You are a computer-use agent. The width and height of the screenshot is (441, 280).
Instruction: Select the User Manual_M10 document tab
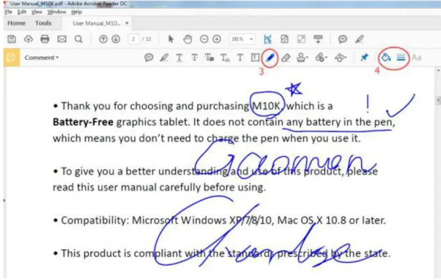pos(96,23)
